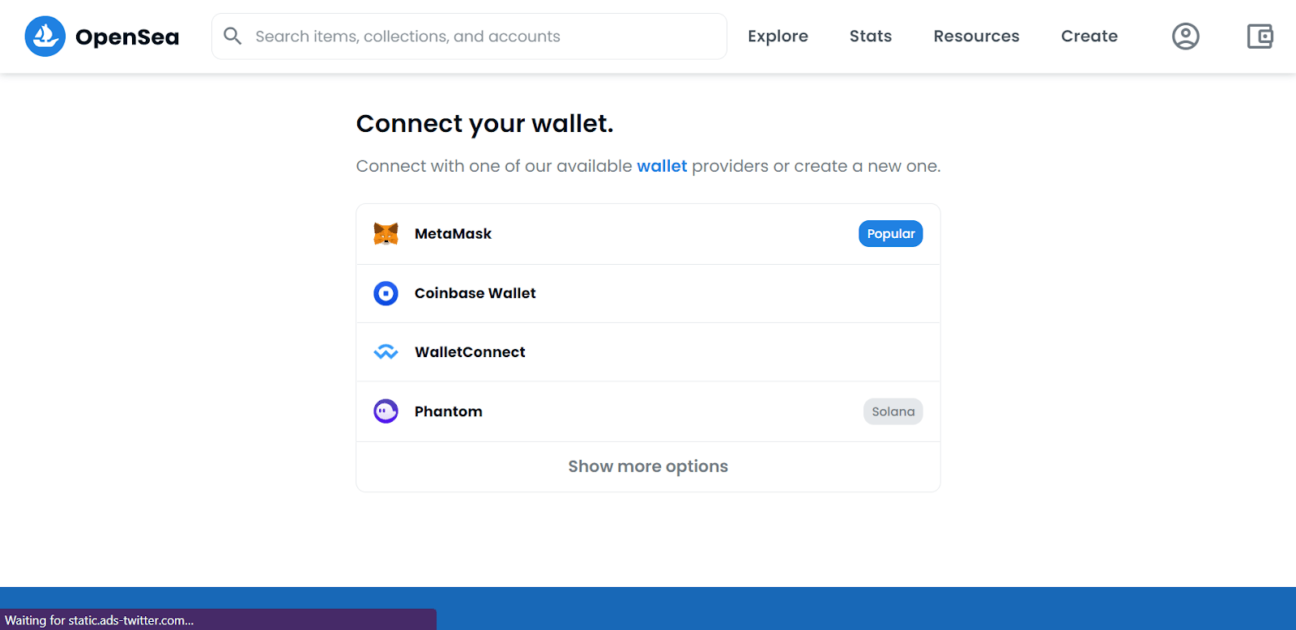Focus the search items and collections field

tap(486, 36)
